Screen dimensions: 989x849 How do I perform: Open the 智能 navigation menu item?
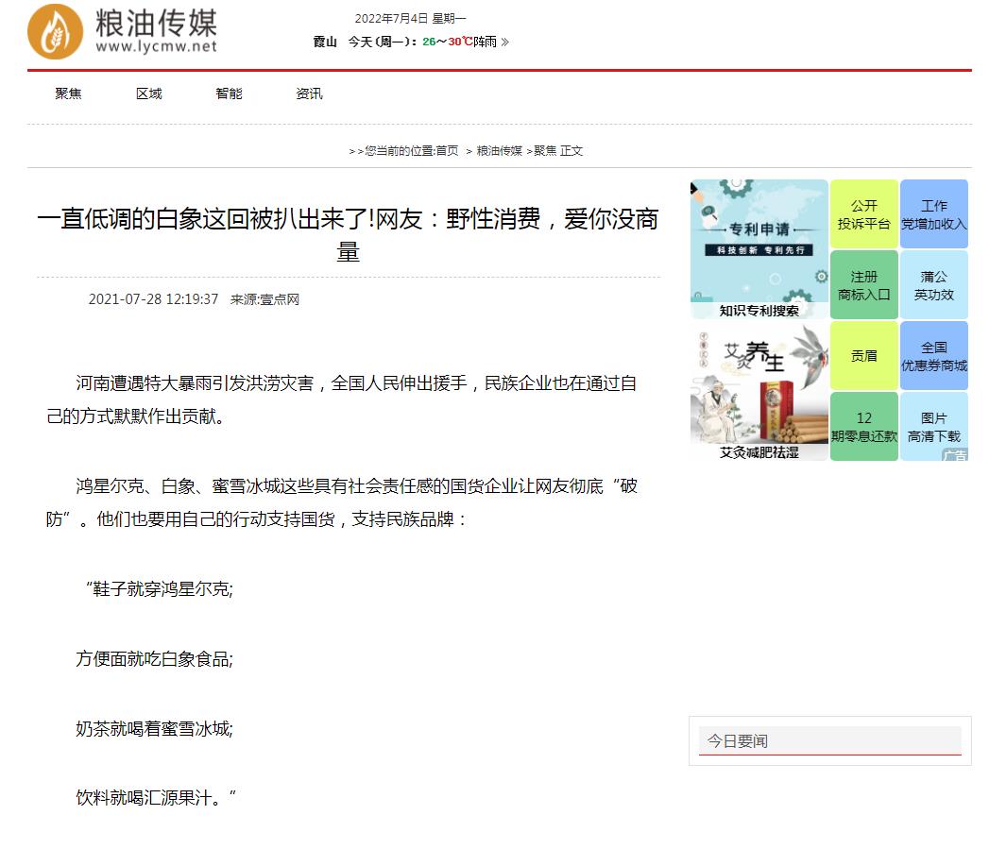(x=229, y=94)
